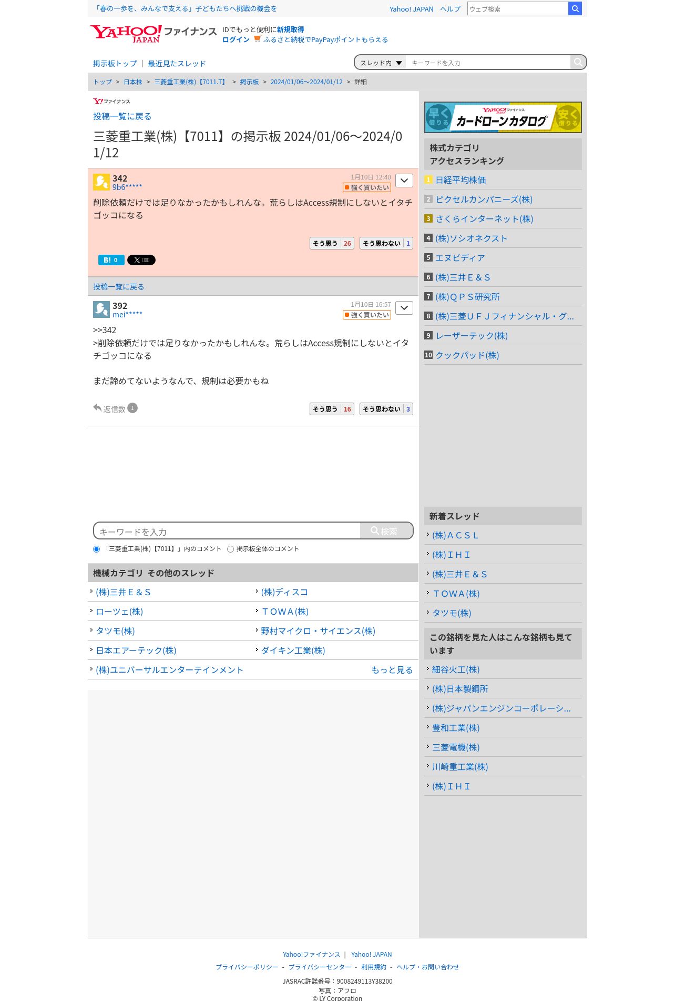
Task: Open (株)ソシオネクスト ranking entry
Action: [471, 238]
